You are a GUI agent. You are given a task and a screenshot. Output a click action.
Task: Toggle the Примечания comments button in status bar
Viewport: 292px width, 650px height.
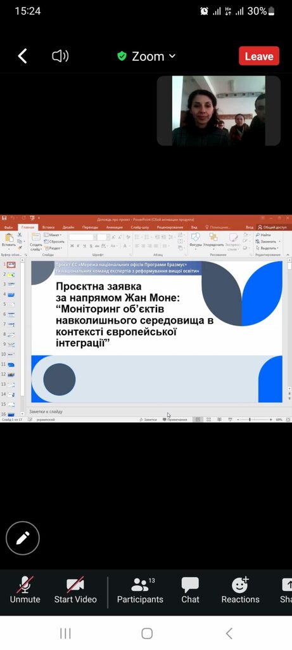click(175, 420)
